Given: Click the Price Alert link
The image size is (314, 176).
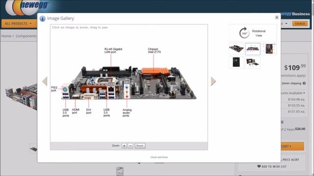Looking at the screenshot, I should point(290,160).
